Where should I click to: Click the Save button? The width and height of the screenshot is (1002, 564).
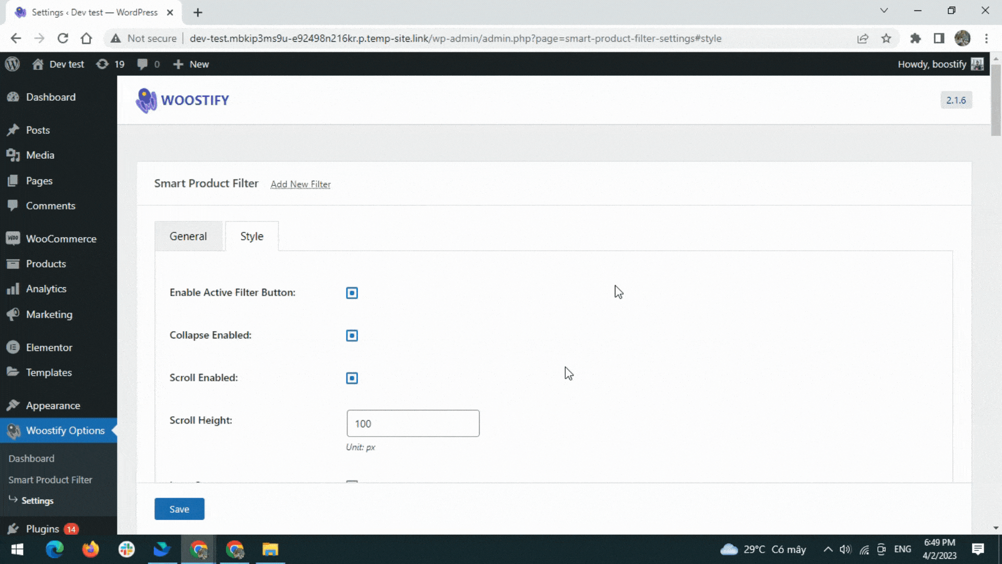point(179,508)
